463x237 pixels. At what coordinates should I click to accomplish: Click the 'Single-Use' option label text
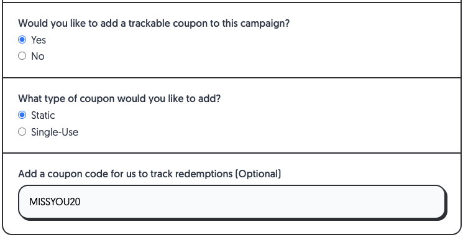[x=55, y=132]
